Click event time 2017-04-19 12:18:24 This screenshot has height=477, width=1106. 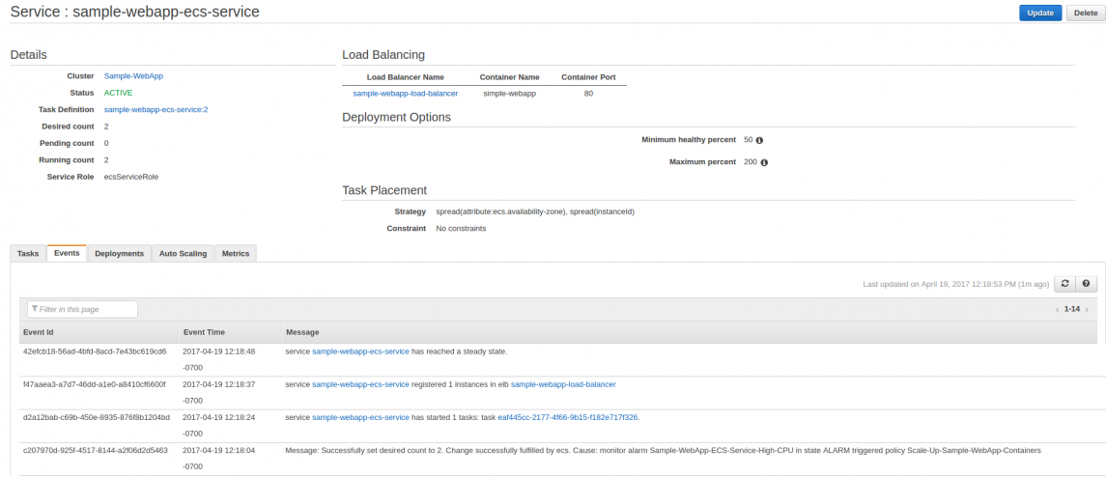(x=219, y=418)
